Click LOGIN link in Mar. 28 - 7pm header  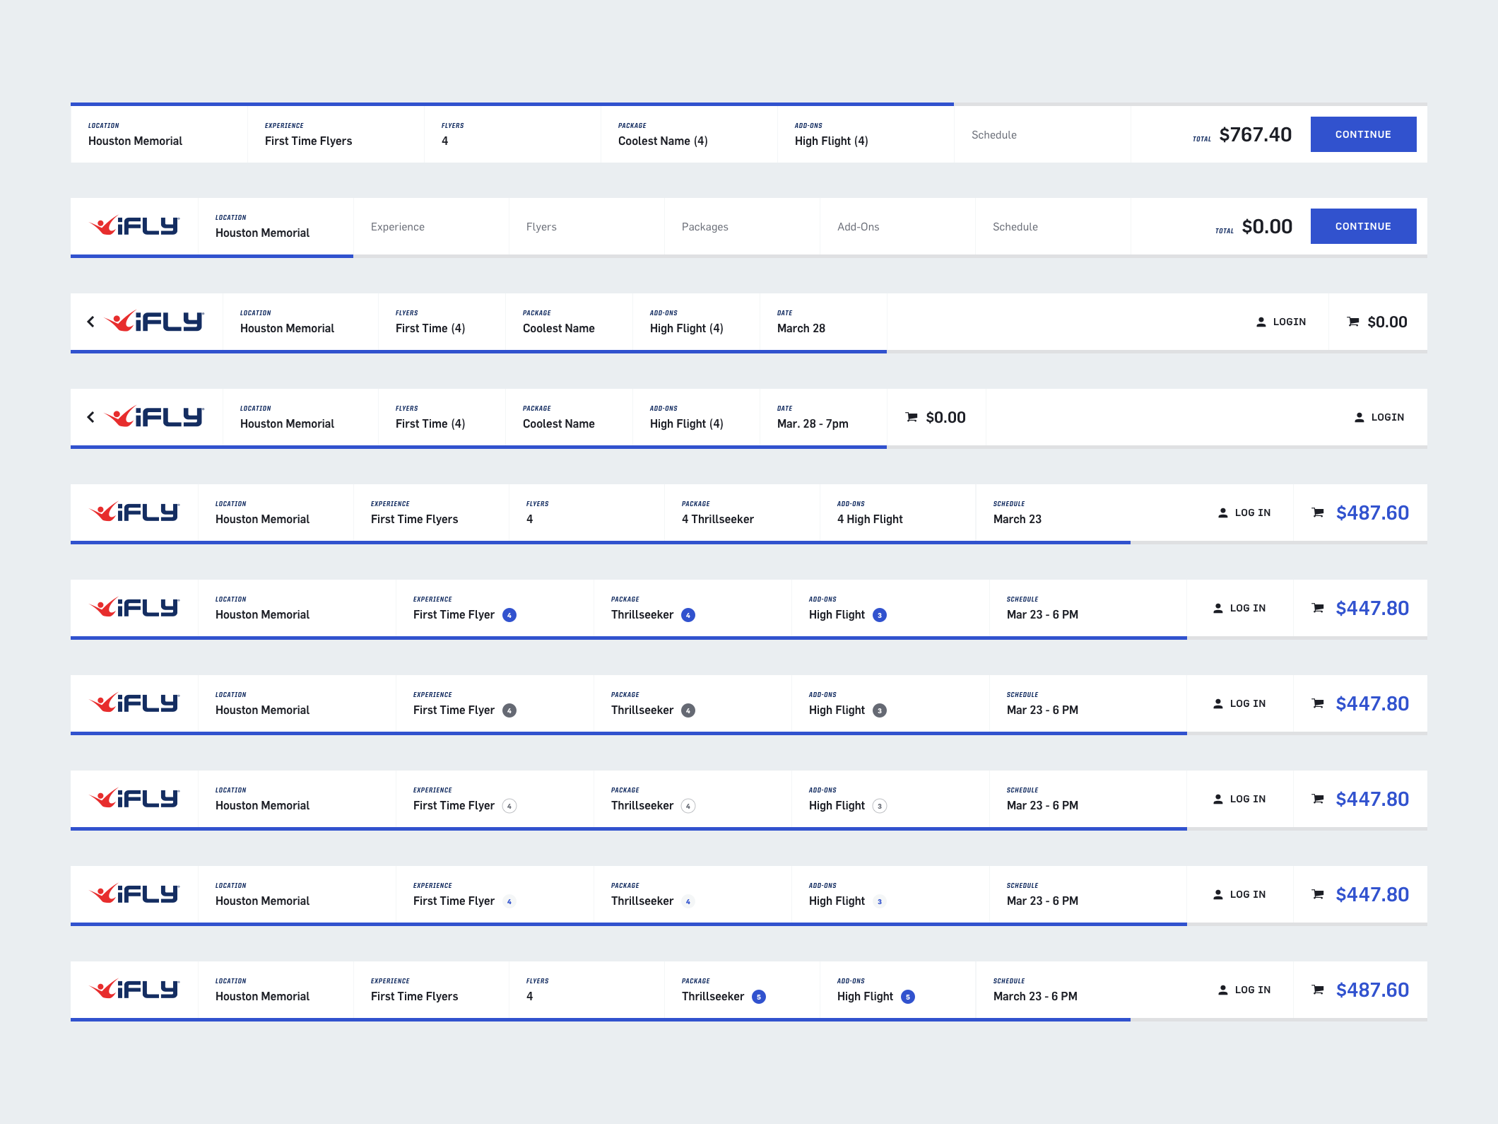point(1387,417)
